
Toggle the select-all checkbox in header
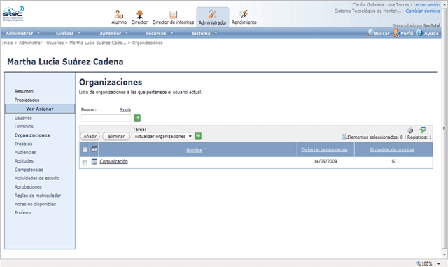[85, 150]
